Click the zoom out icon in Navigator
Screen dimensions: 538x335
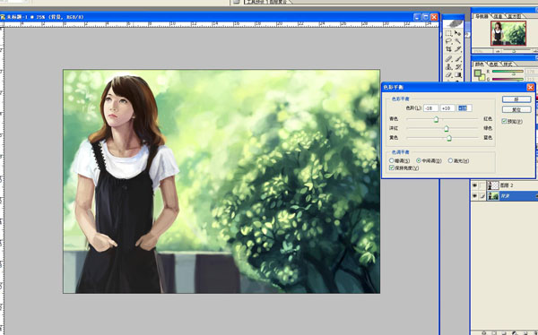499,51
